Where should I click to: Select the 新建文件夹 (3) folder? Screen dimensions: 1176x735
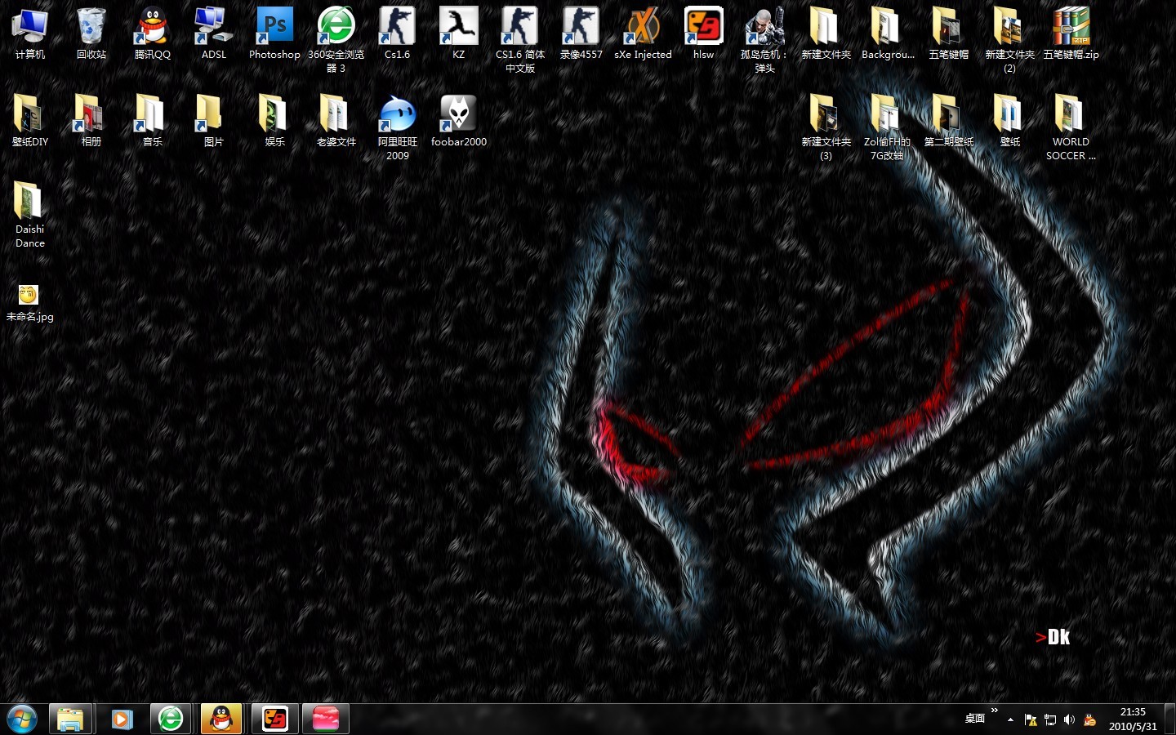[826, 127]
